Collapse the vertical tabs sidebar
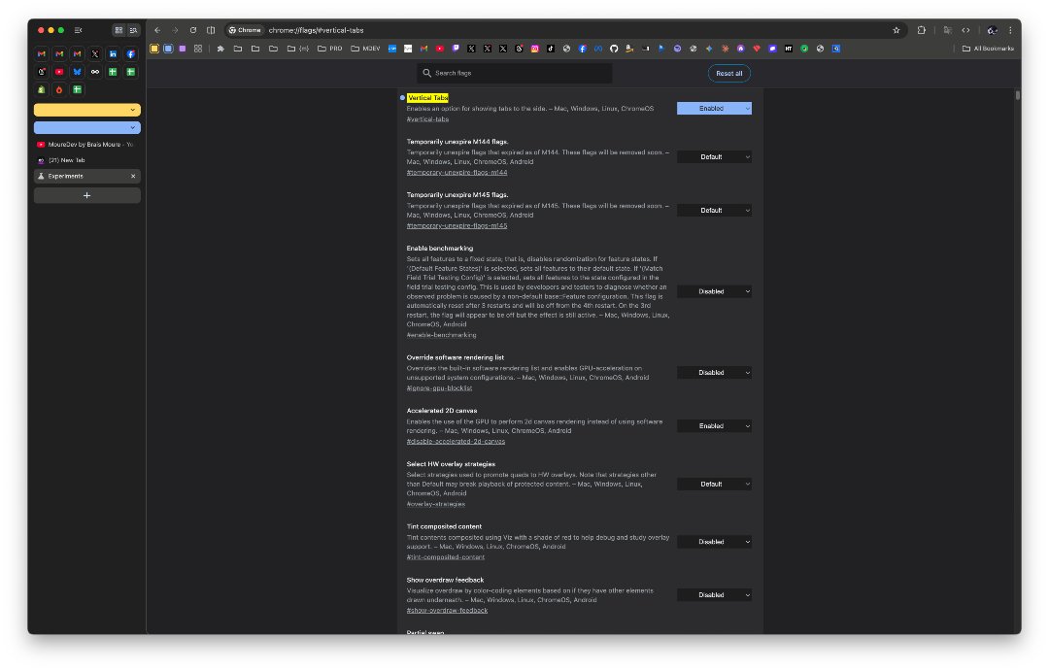This screenshot has height=671, width=1049. pos(79,30)
